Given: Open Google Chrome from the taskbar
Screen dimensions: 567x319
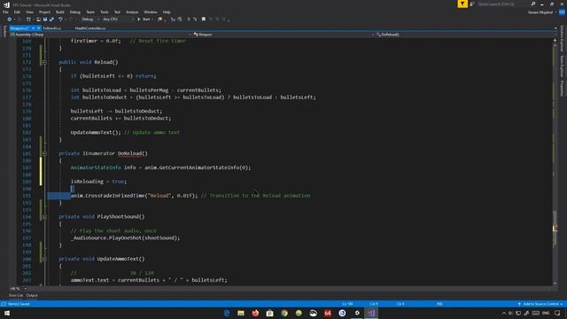Looking at the screenshot, I should click(x=284, y=313).
